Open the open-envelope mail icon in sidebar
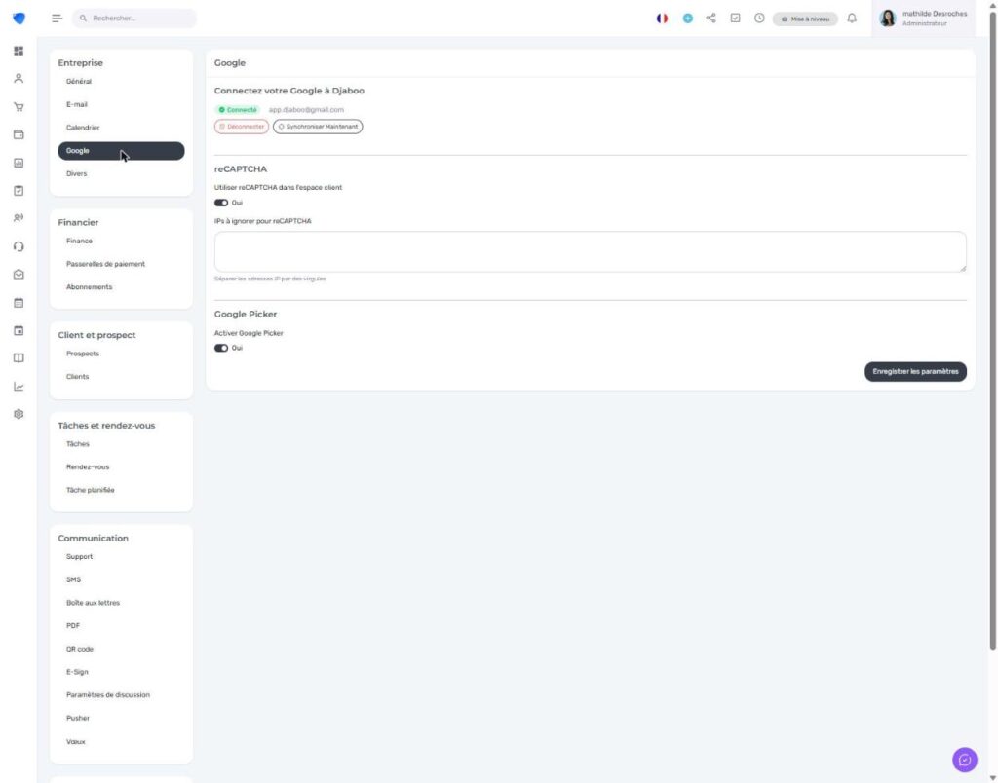This screenshot has width=998, height=783. click(x=19, y=275)
